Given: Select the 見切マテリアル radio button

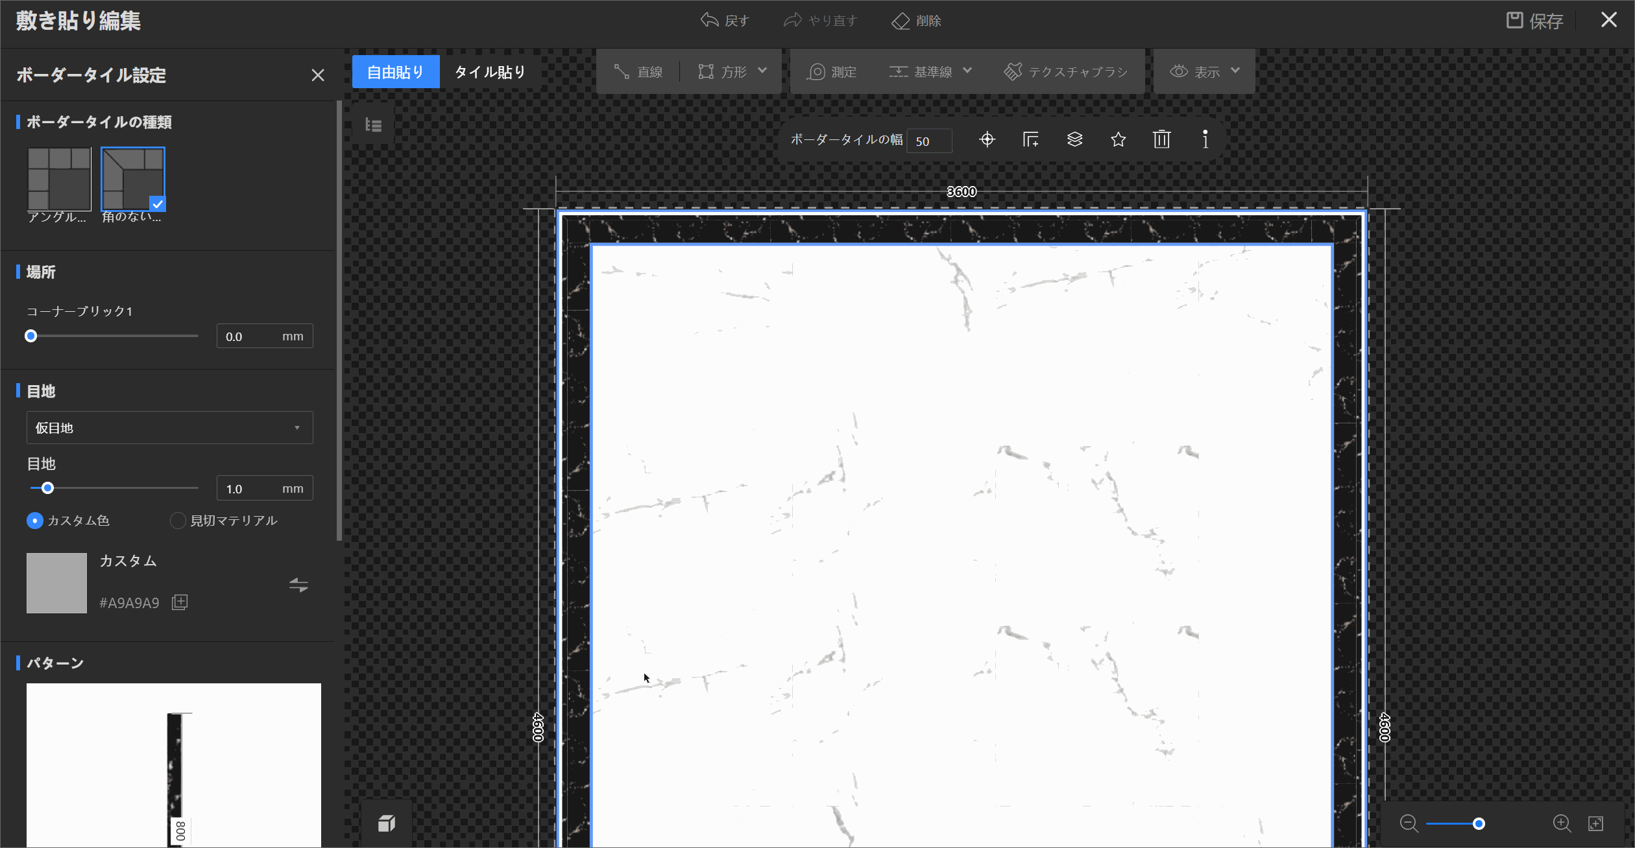Looking at the screenshot, I should 177,521.
